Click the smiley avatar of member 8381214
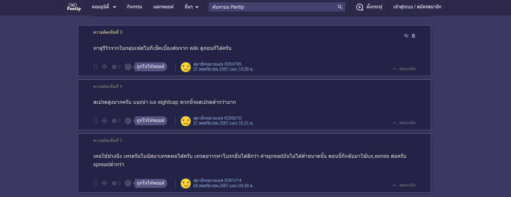511x197 pixels. 186,184
